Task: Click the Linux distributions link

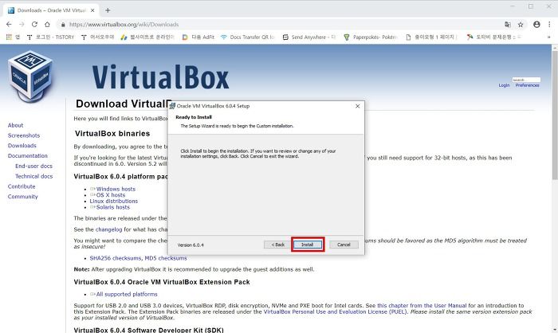Action: [x=113, y=201]
